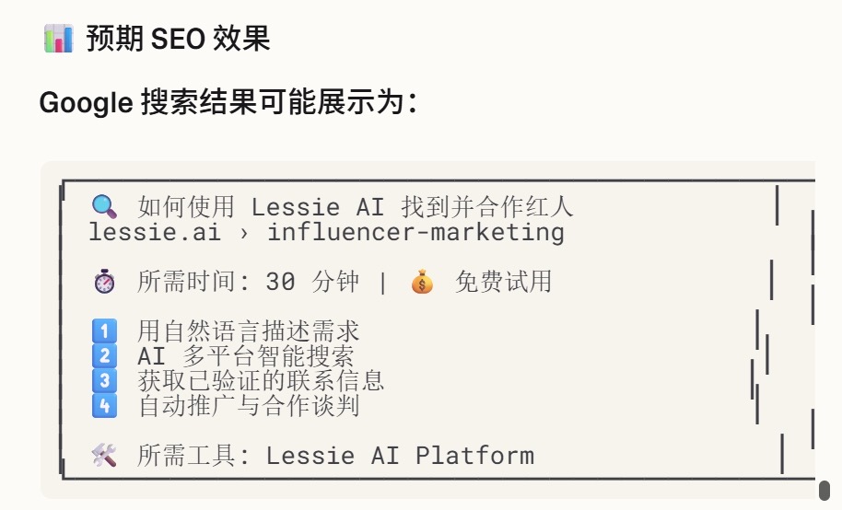Click the number 4 keycap emoji
Viewport: 842px width, 510px height.
[x=104, y=405]
